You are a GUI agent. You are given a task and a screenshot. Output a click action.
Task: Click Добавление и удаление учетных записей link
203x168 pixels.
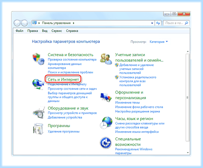(136, 69)
